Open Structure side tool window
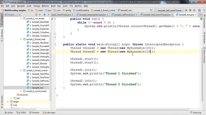This screenshot has width=206, height=115. coord(2,35)
